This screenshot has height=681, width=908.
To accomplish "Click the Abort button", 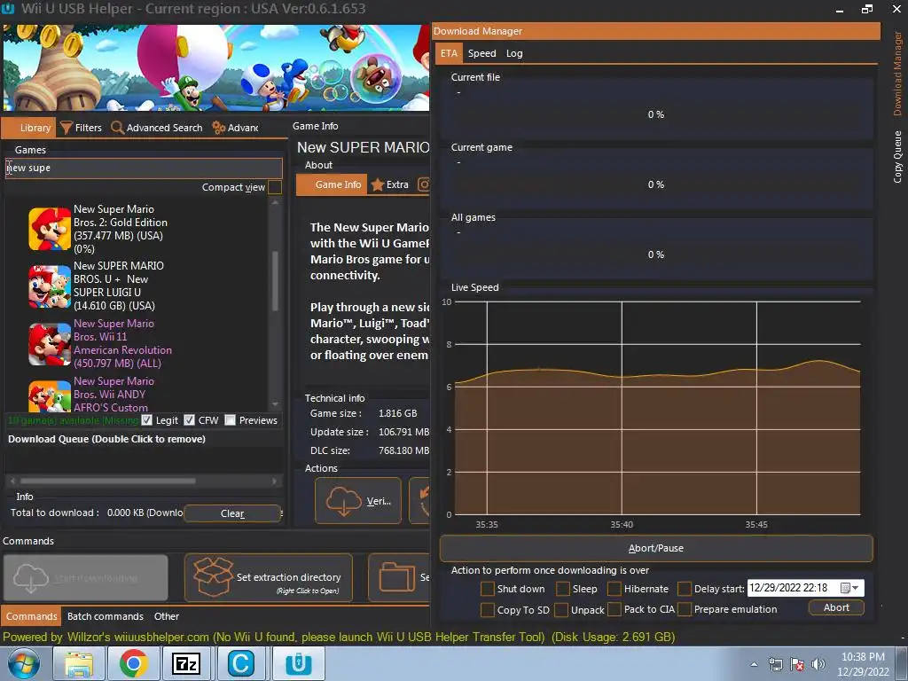I will pyautogui.click(x=836, y=607).
